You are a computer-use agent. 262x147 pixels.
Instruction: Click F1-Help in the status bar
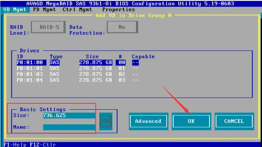point(15,144)
